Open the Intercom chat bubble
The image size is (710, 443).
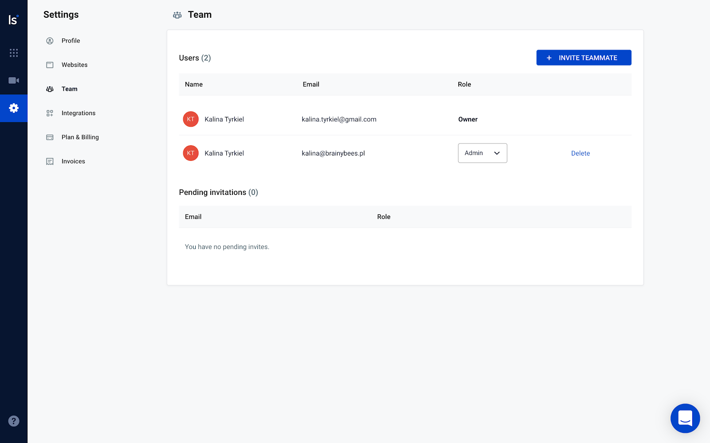pos(685,418)
